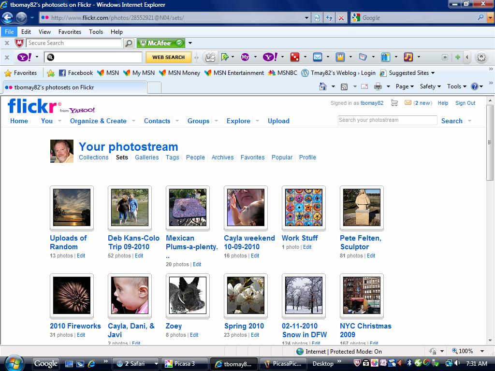Open the Pete Felten, Sculptor set thumbnail

(x=362, y=207)
